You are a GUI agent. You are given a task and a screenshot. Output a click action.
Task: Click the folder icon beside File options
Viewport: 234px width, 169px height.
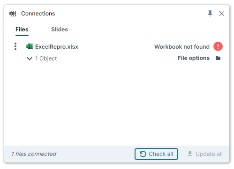pos(218,58)
